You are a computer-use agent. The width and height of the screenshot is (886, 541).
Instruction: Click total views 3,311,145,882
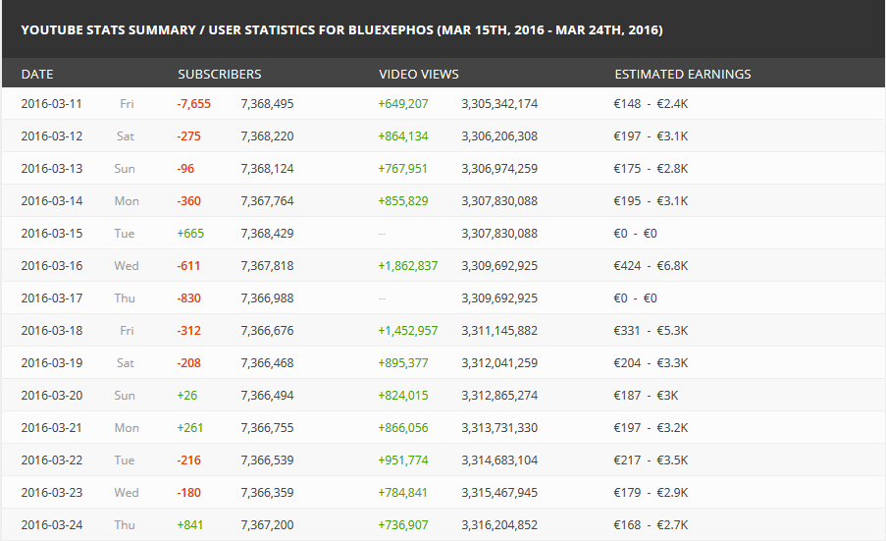(499, 331)
